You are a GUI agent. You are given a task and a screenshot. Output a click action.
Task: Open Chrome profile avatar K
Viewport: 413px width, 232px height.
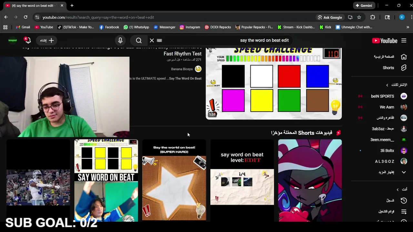click(402, 17)
